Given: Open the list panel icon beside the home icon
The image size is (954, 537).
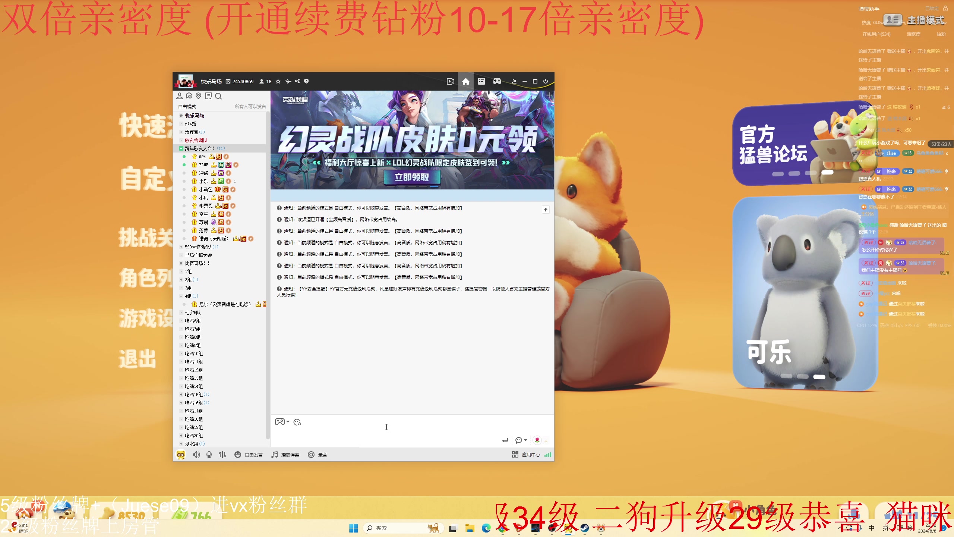Looking at the screenshot, I should [x=481, y=81].
